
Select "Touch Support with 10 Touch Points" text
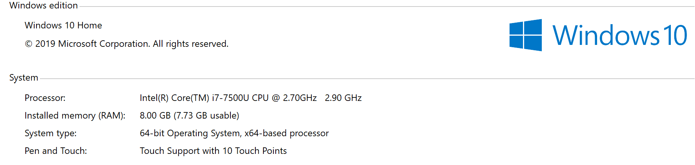point(213,151)
